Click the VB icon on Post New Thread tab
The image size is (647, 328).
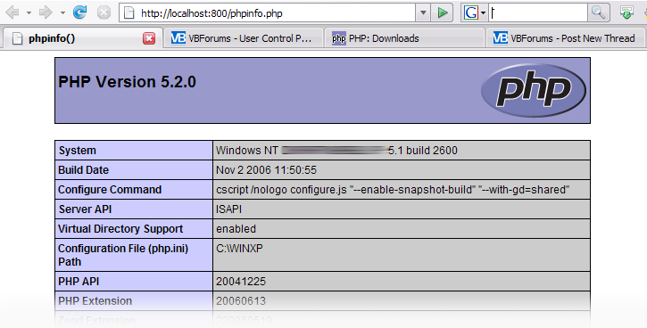500,38
